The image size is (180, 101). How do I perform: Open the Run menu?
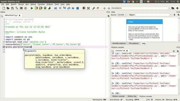(x=27, y=4)
